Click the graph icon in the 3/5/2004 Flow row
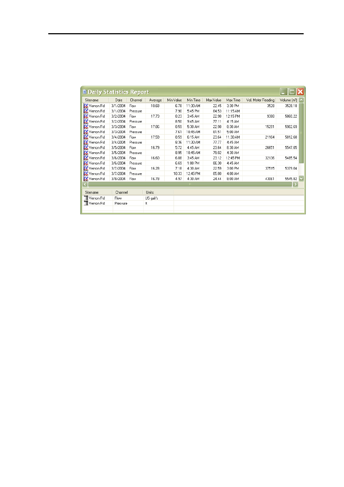344x487 pixels. click(86, 148)
